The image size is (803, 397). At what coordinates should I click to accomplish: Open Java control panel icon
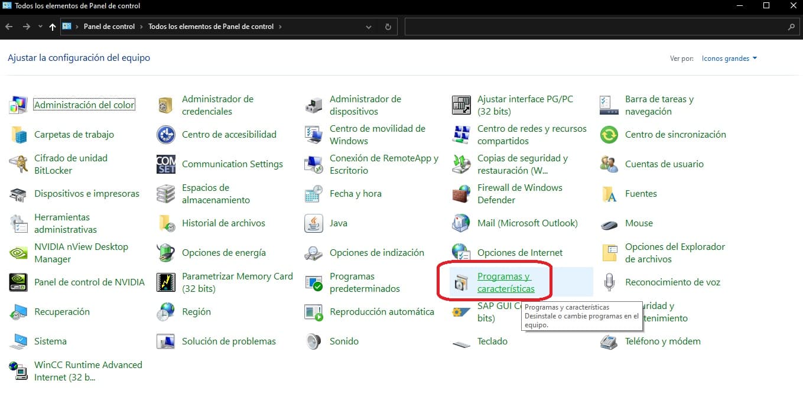click(x=314, y=223)
